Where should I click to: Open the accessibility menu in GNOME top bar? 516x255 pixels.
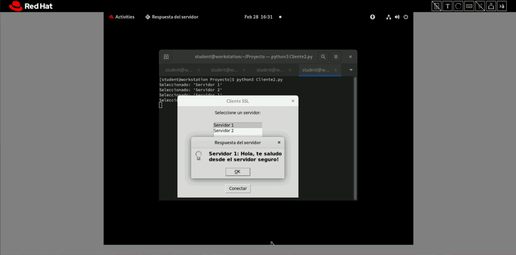(373, 17)
